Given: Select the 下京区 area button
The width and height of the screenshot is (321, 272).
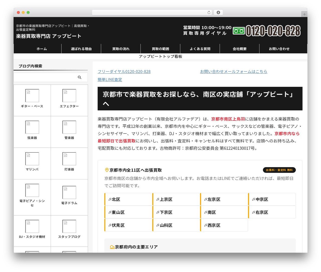Looking at the screenshot, I should [x=176, y=212].
